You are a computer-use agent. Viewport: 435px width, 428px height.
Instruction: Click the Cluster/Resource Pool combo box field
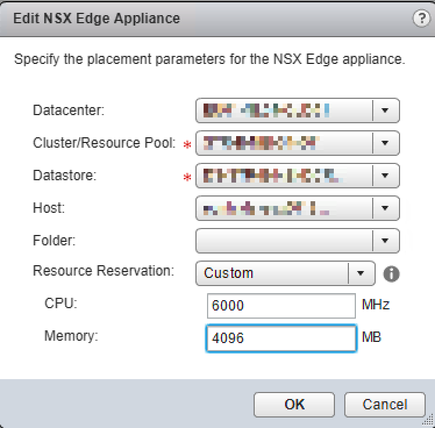[283, 143]
